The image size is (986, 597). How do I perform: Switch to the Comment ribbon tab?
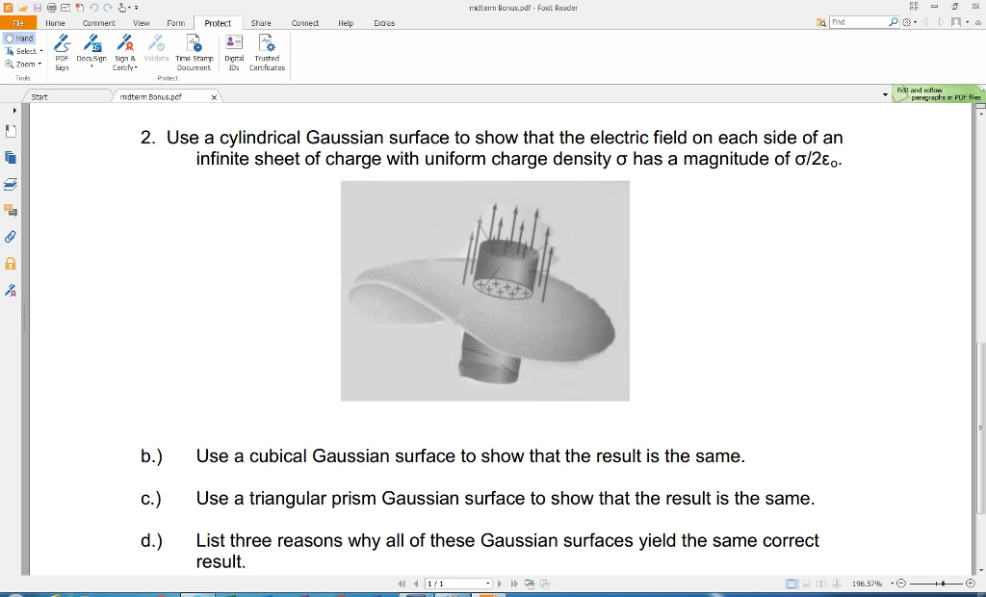(99, 22)
